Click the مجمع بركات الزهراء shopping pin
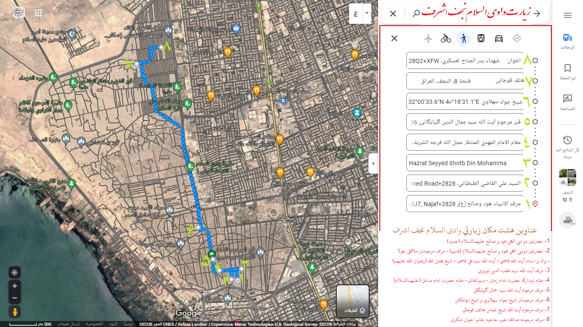 coord(236,29)
